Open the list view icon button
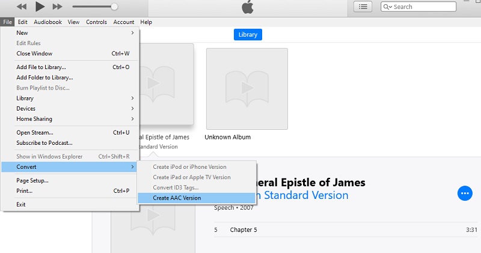 pyautogui.click(x=363, y=7)
